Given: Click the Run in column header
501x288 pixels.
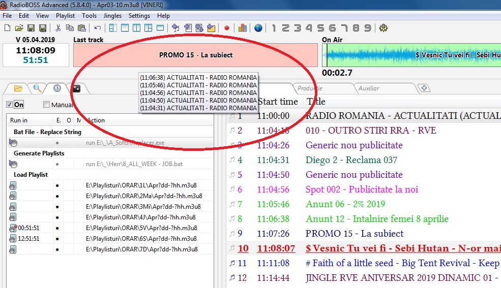Looking at the screenshot, I should [x=18, y=120].
